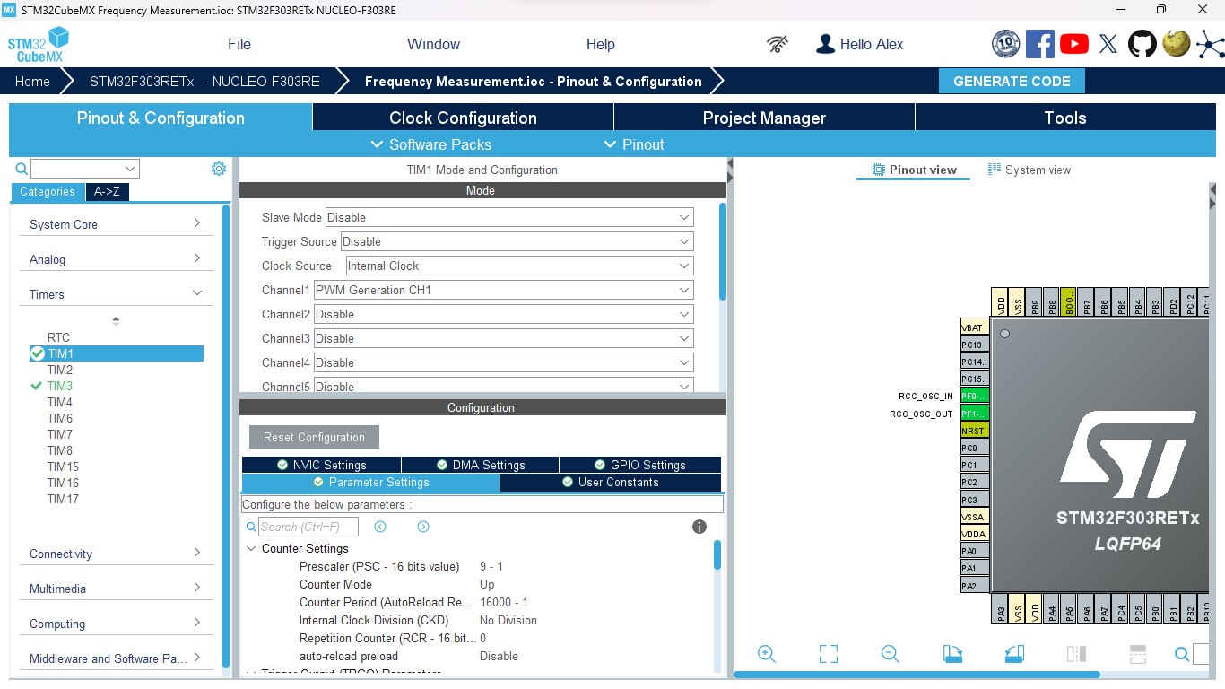This screenshot has width=1225, height=689.
Task: Click Reset Configuration button
Action: (x=314, y=437)
